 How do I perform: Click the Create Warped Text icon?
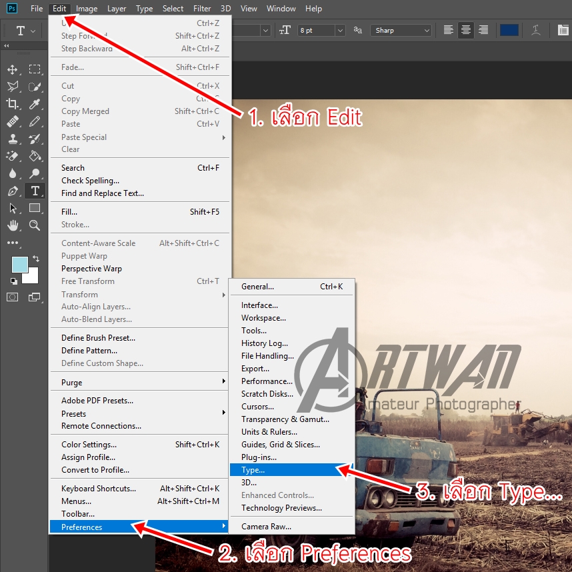click(535, 30)
